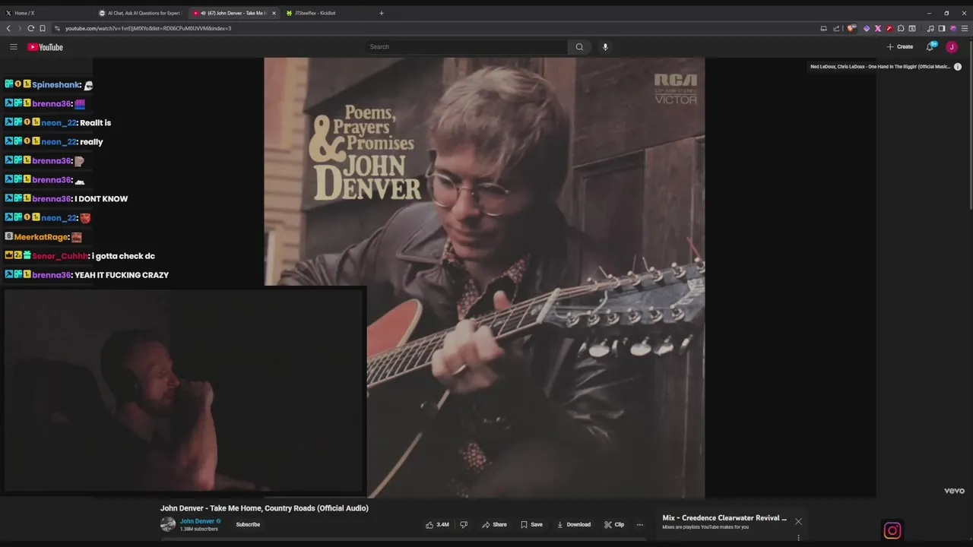
Task: Click the 1.38M subscribers text
Action: tap(198, 529)
